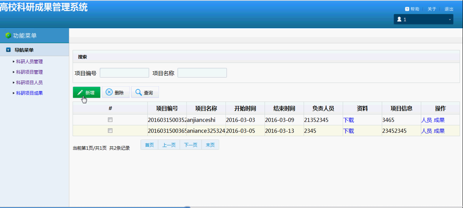This screenshot has width=463, height=208.
Task: Click the green cube icon beside 功能菜单
Action: (x=8, y=35)
